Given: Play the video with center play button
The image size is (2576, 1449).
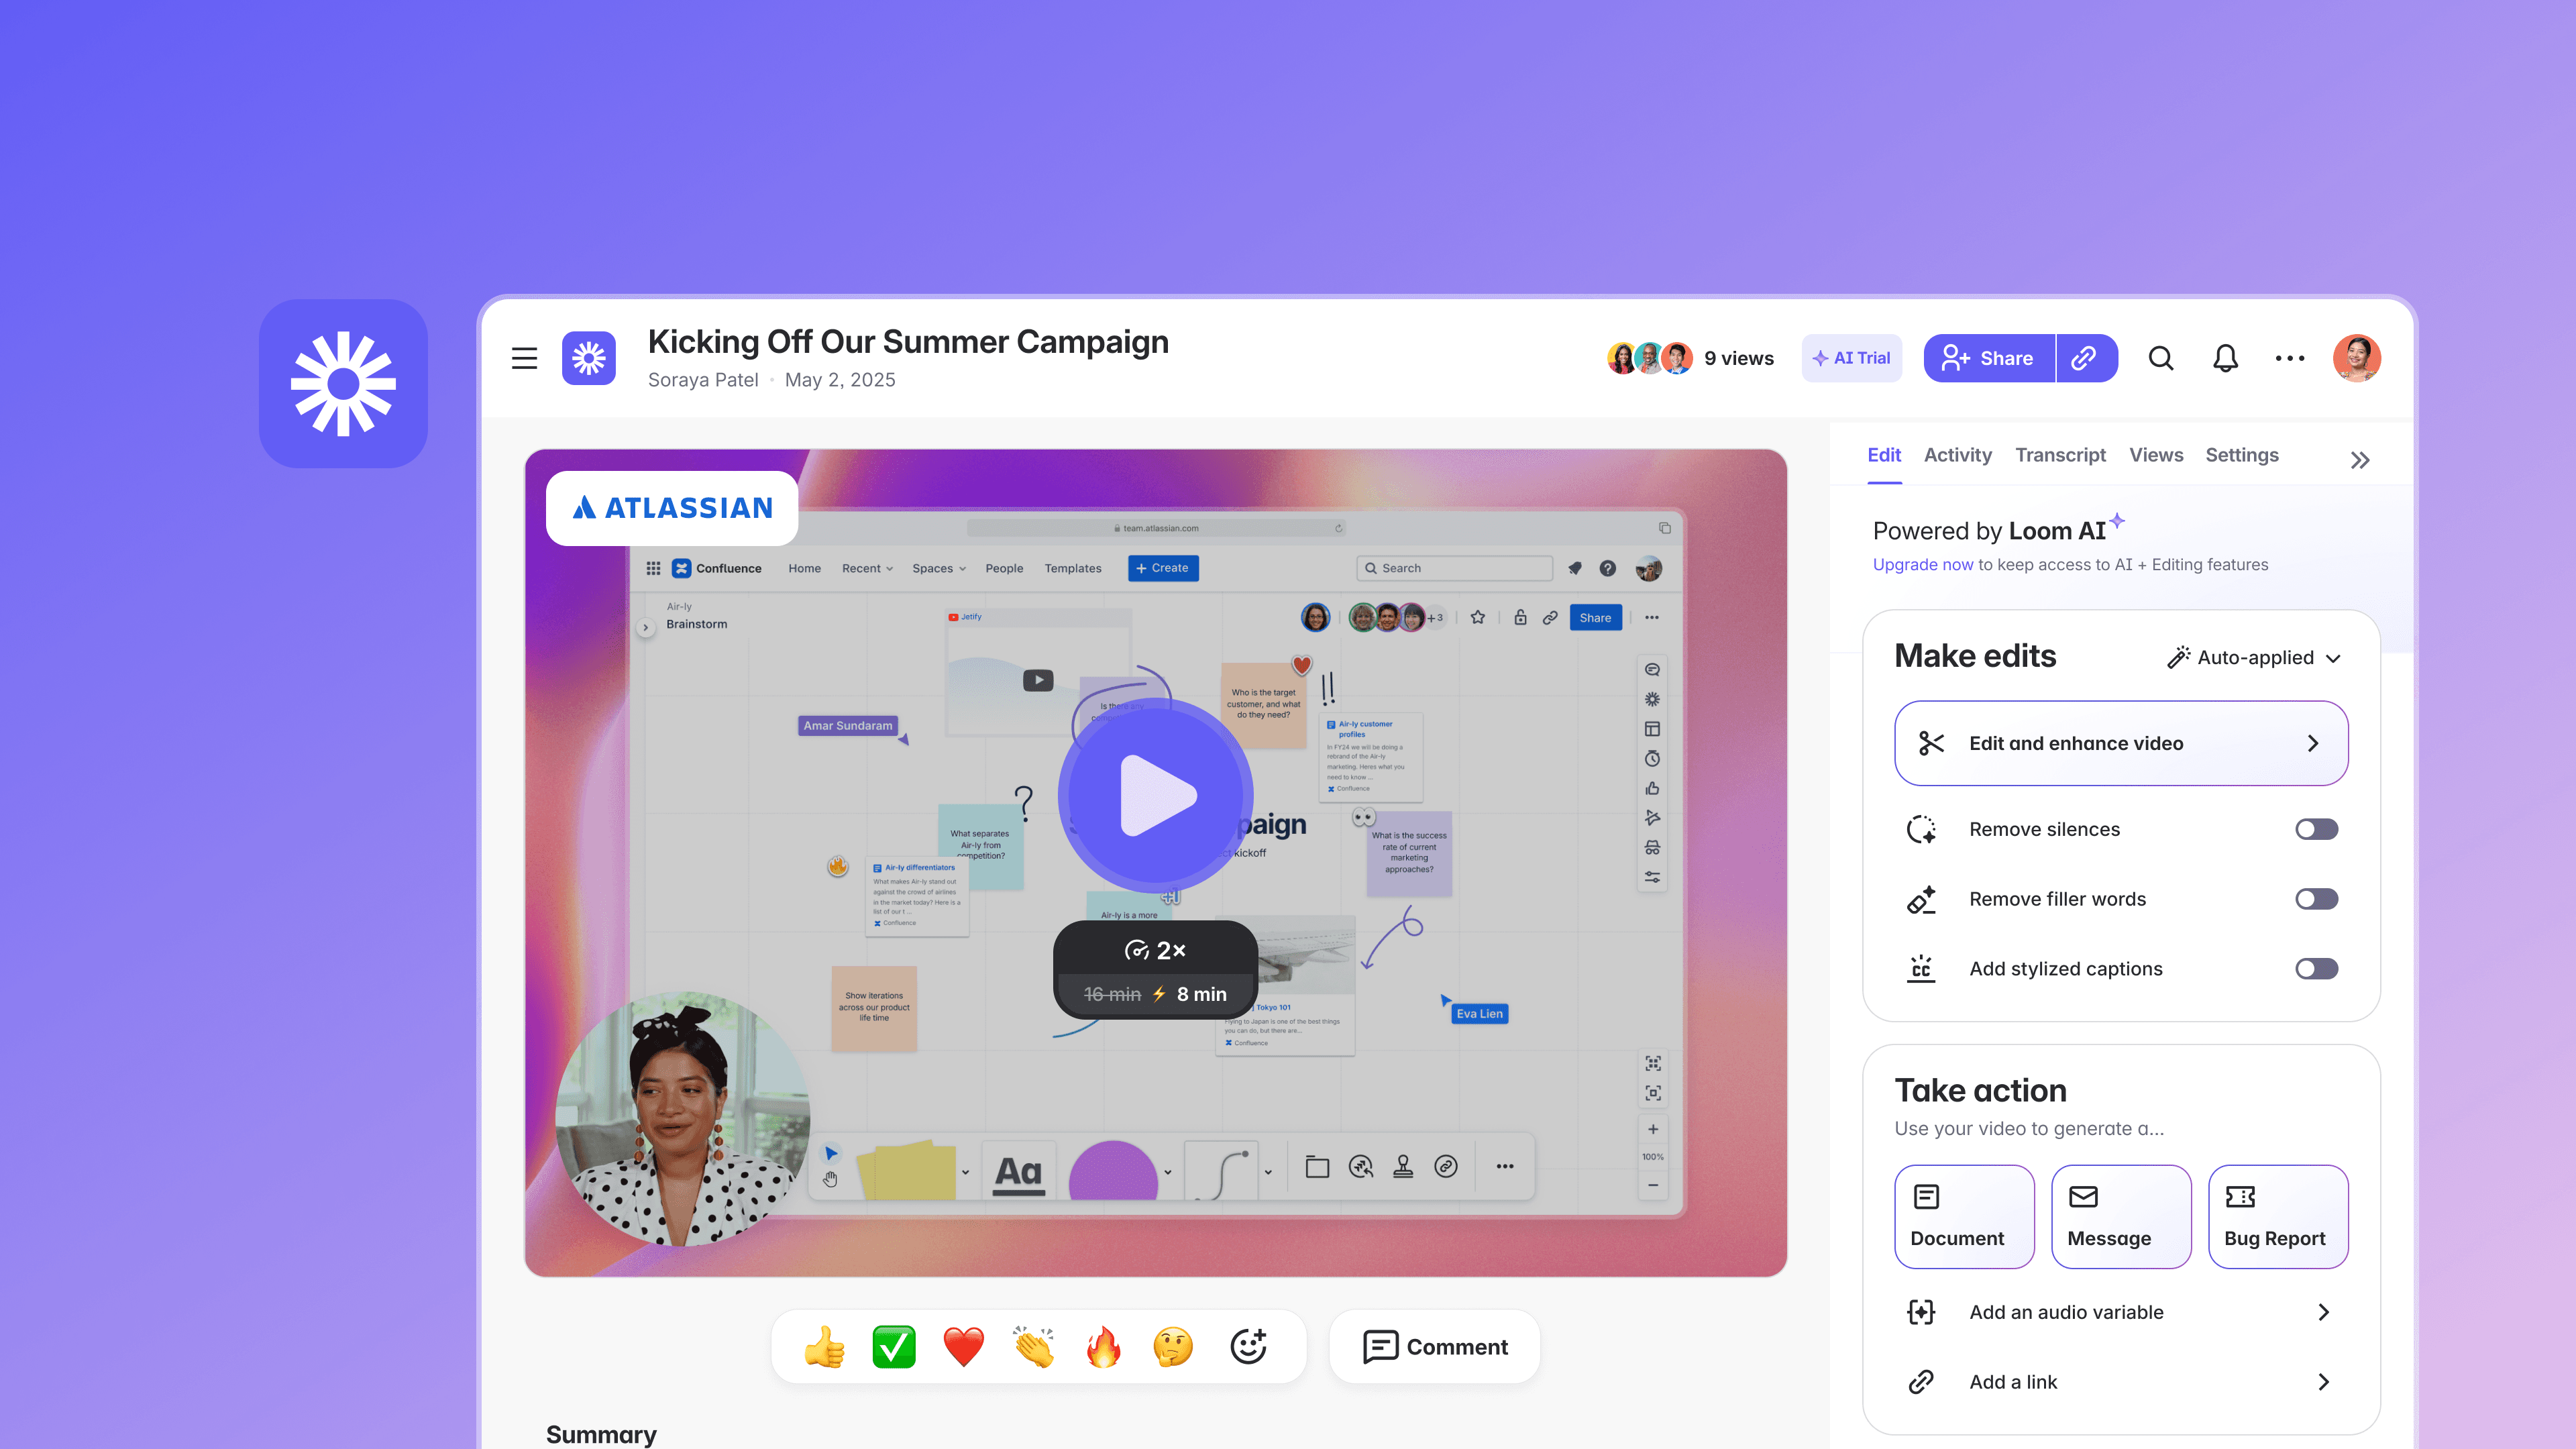Looking at the screenshot, I should [1155, 796].
